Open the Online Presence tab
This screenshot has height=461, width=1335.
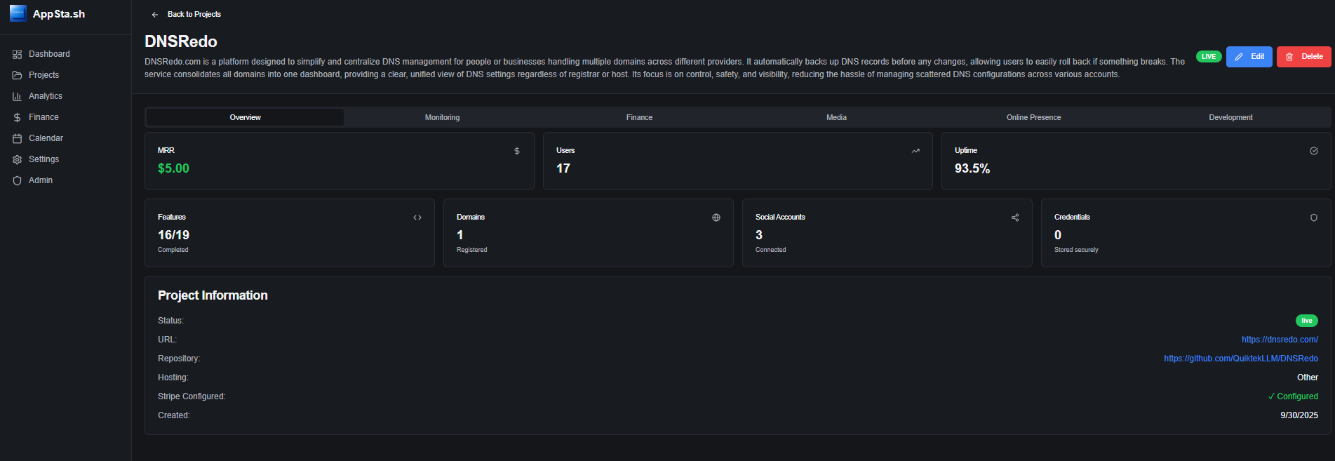(x=1033, y=117)
